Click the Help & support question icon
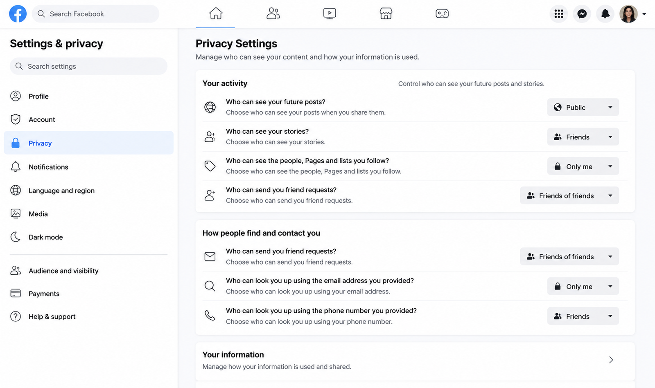The height and width of the screenshot is (388, 655). click(x=16, y=316)
